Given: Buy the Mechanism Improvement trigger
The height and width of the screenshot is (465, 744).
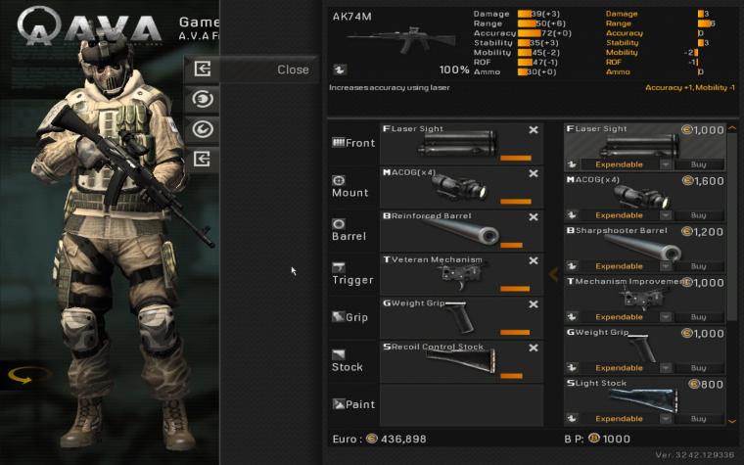Looking at the screenshot, I should (698, 317).
